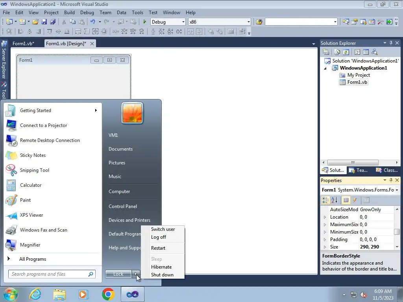
Task: Open Properties Window from the main toolbar
Action: point(355,22)
